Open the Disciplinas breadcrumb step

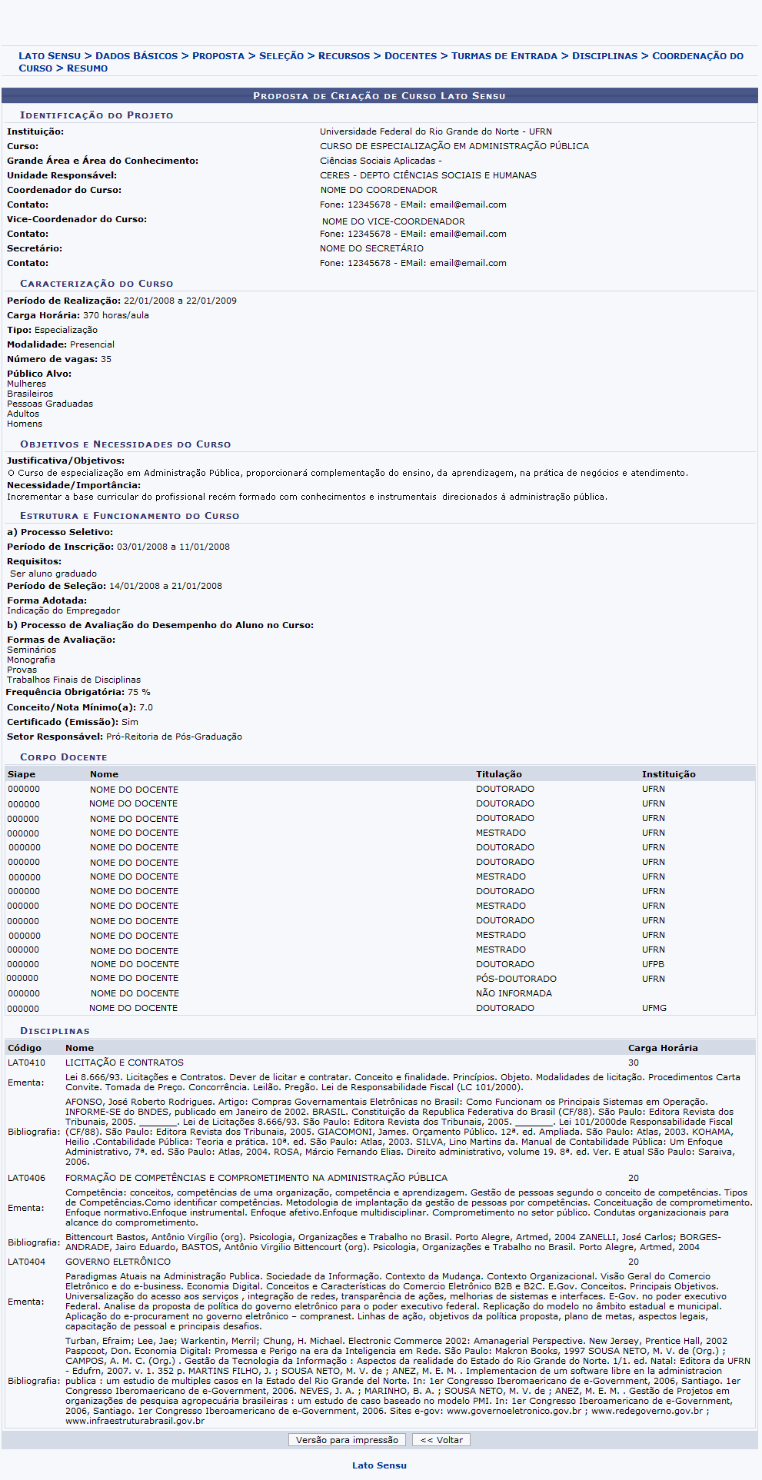coord(604,56)
